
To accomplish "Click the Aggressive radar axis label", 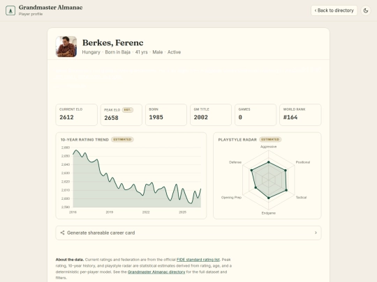I will [269, 146].
